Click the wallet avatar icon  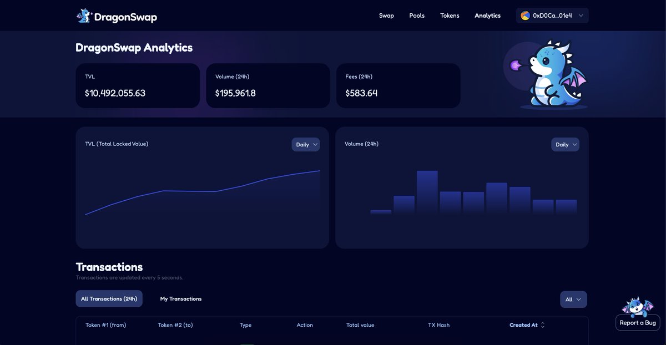(525, 16)
